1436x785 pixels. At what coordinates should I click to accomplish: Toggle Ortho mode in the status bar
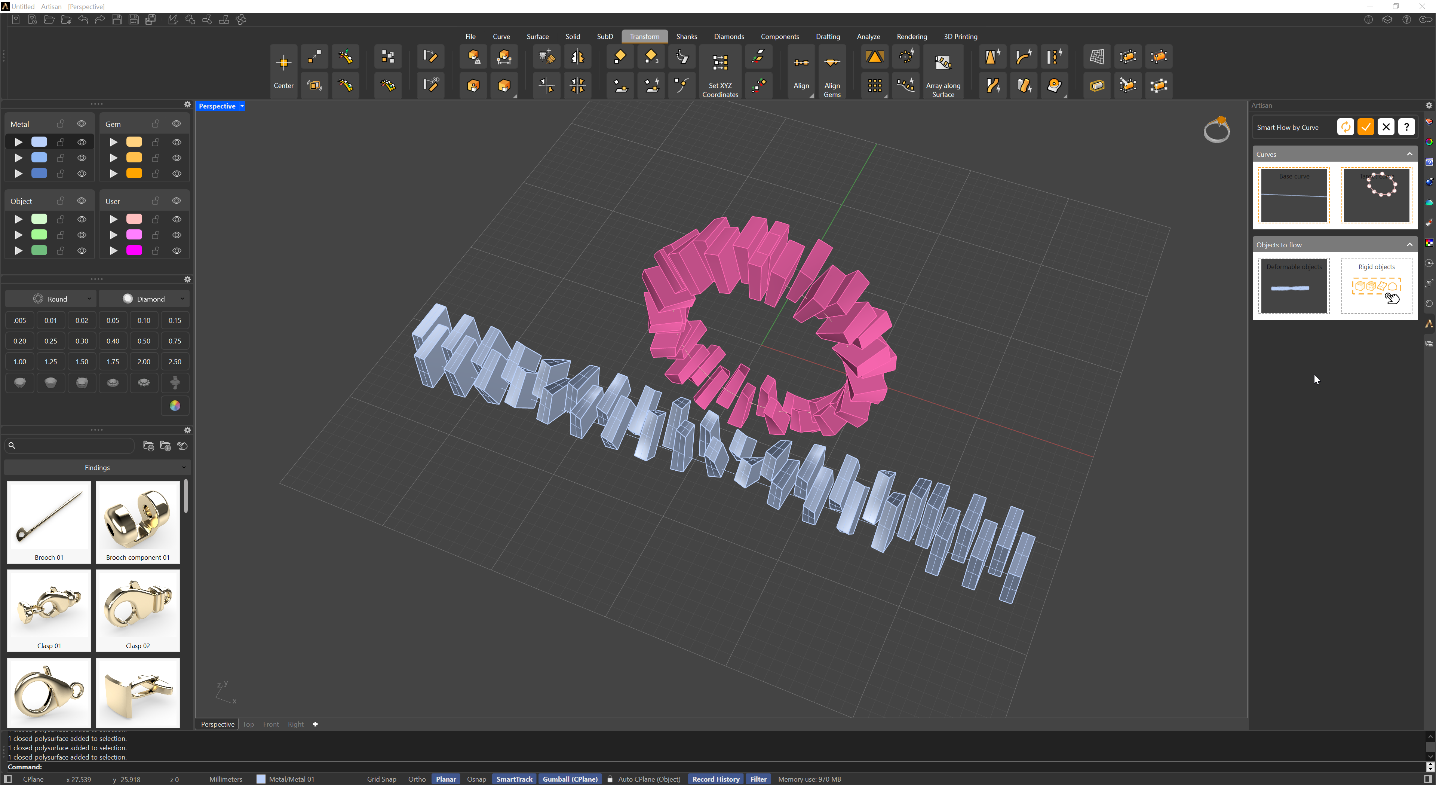tap(417, 779)
